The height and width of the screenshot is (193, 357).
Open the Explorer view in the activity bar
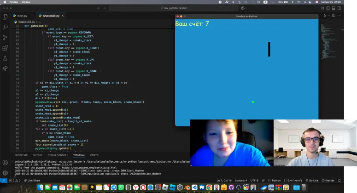coord(5,17)
